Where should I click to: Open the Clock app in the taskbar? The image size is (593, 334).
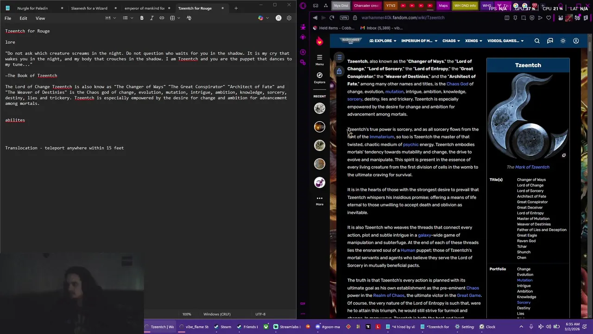(x=487, y=327)
